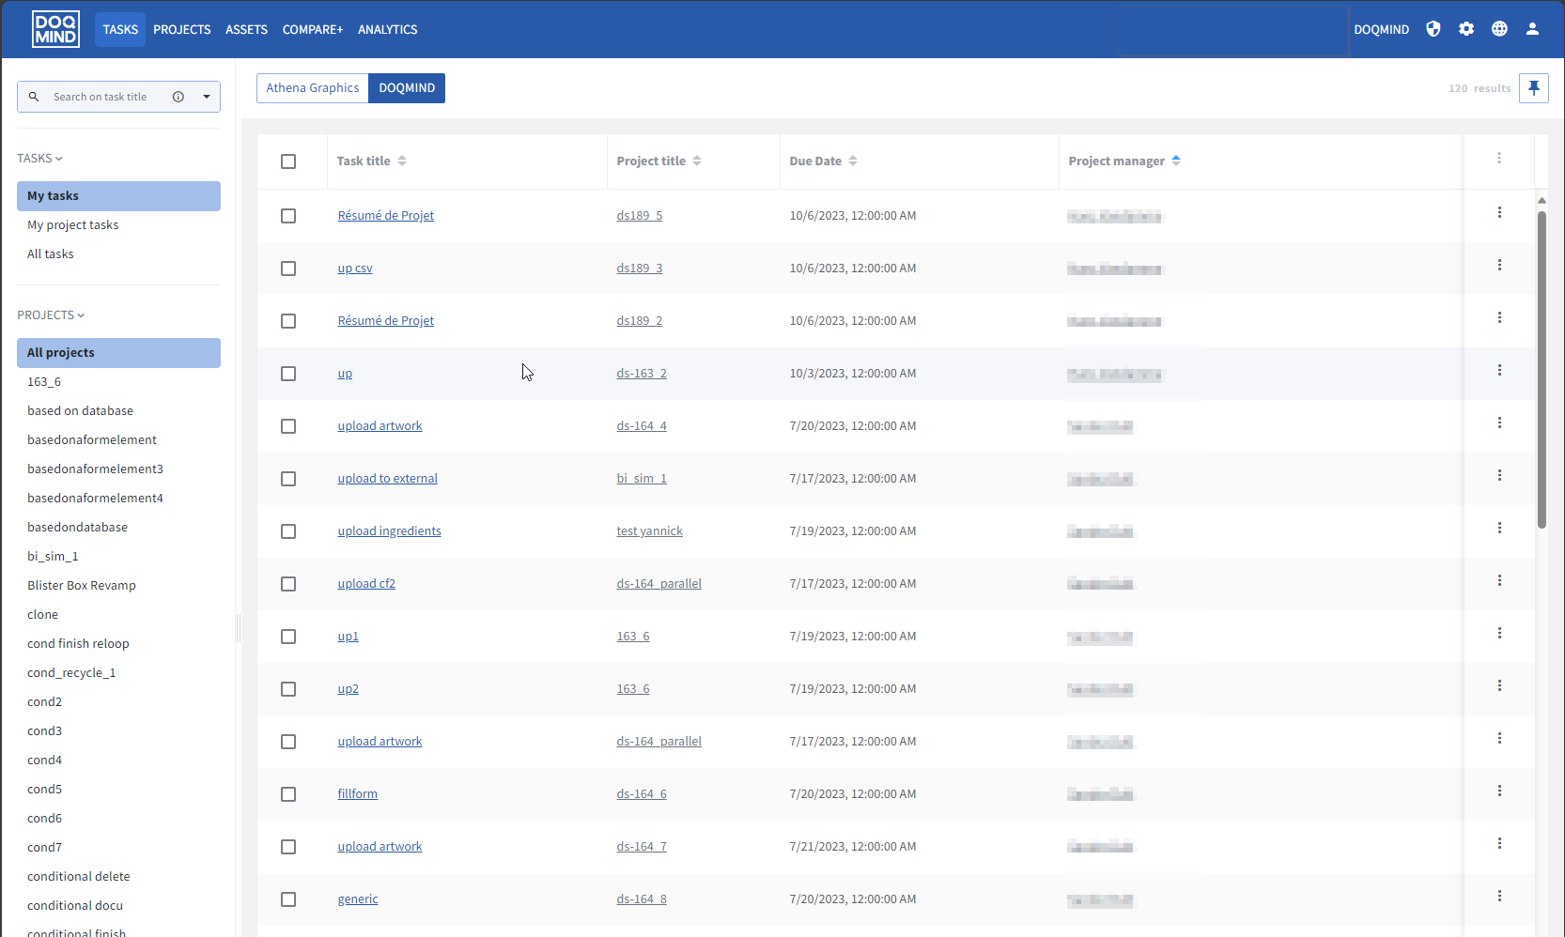Image resolution: width=1565 pixels, height=937 pixels.
Task: Click the DOQMIND logo icon
Action: pos(55,29)
